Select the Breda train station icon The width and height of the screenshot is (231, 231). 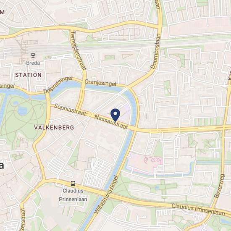coord(33,55)
